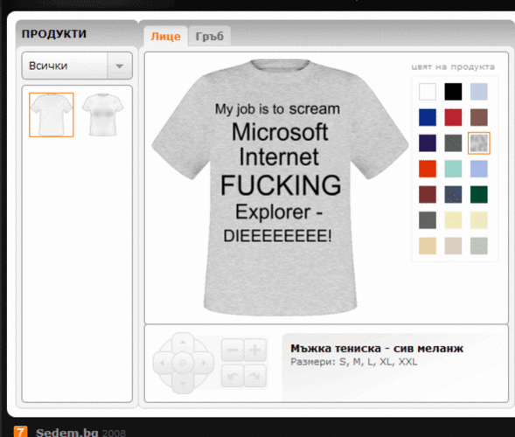Image resolution: width=515 pixels, height=437 pixels.
Task: Choose the dark green color swatch
Action: (479, 194)
